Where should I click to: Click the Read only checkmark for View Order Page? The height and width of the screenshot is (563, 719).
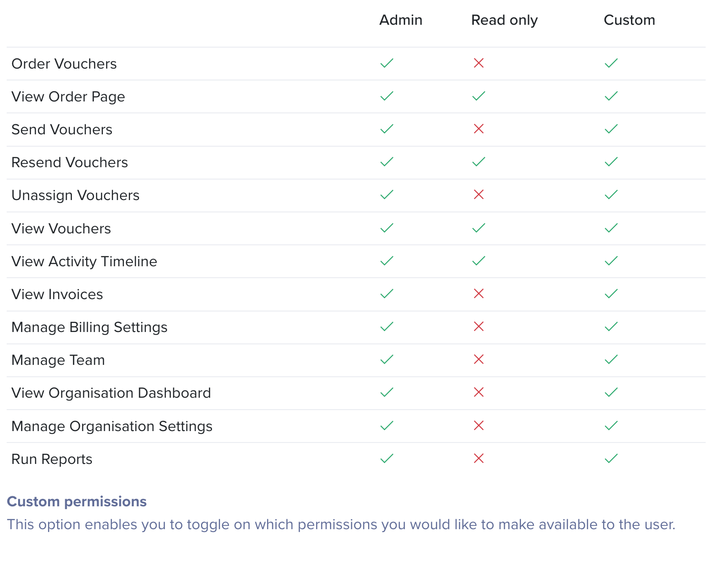coord(479,96)
